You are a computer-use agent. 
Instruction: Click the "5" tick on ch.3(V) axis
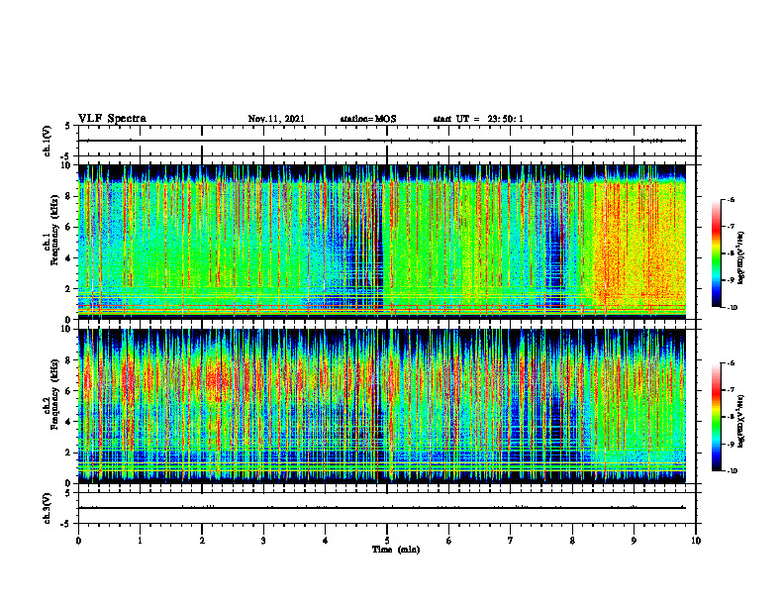coord(67,493)
